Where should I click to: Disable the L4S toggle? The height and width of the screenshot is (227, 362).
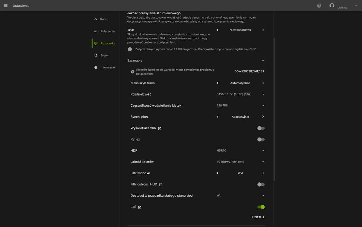(x=261, y=207)
